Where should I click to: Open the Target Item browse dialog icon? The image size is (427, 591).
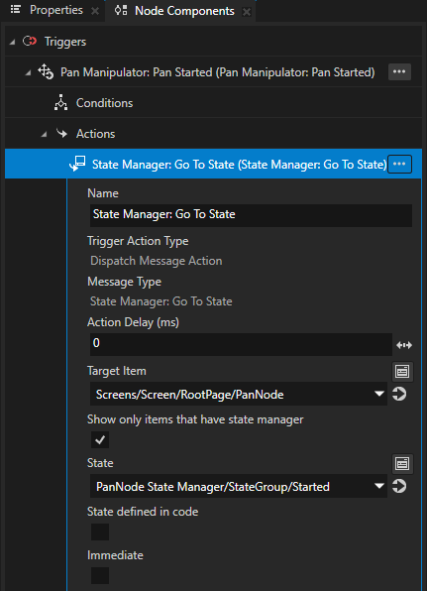[402, 372]
